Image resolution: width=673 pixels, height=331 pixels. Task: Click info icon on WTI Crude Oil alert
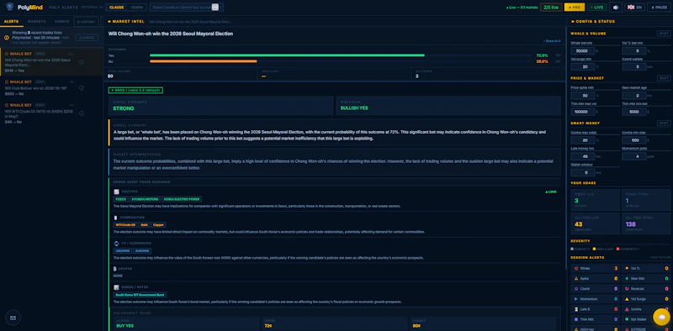point(82,113)
